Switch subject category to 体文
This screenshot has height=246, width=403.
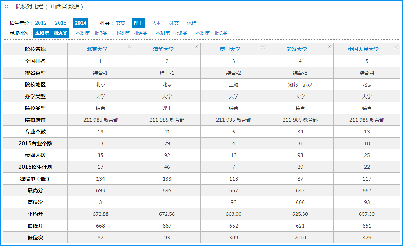[x=174, y=23]
